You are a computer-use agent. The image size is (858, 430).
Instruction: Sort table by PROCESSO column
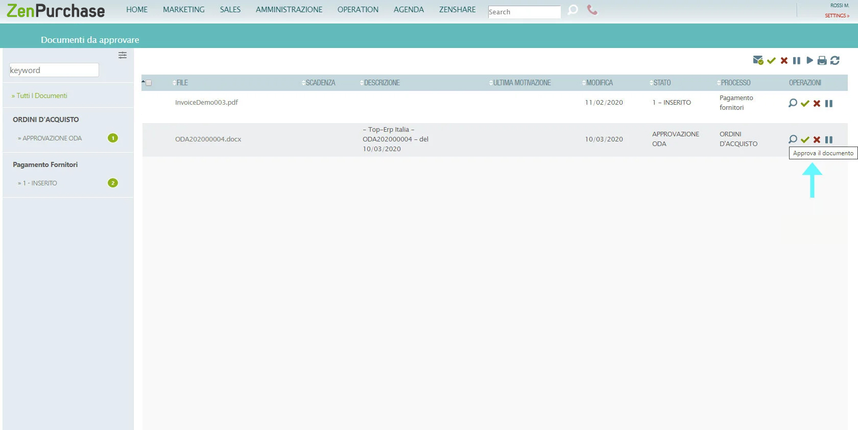tap(733, 83)
